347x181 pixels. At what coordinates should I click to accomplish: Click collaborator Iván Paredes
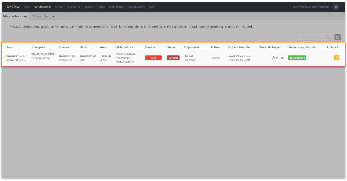[123, 58]
